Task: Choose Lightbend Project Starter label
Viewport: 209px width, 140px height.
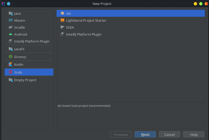Action: tap(86, 20)
